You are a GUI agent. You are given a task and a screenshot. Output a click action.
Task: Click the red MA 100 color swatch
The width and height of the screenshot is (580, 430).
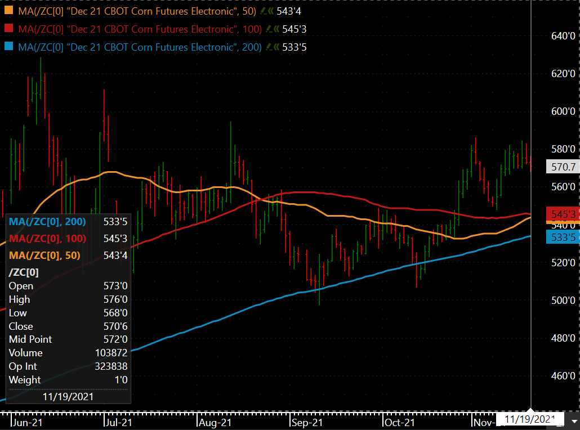(x=8, y=28)
